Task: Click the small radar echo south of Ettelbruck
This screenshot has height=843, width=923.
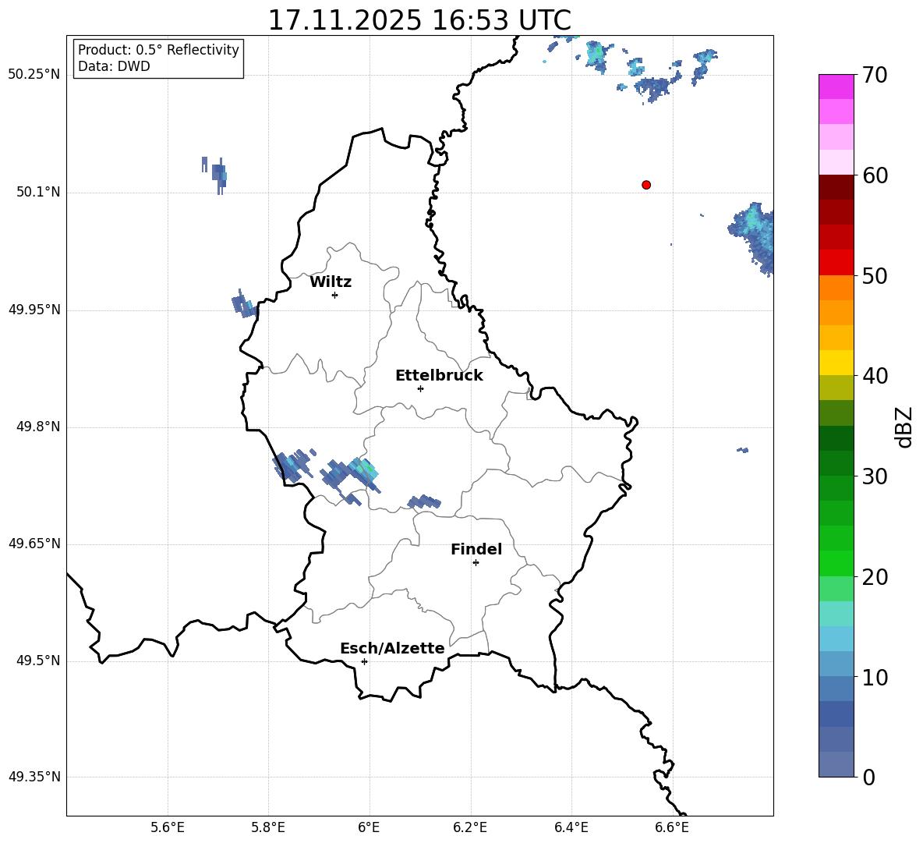Action: [x=424, y=501]
